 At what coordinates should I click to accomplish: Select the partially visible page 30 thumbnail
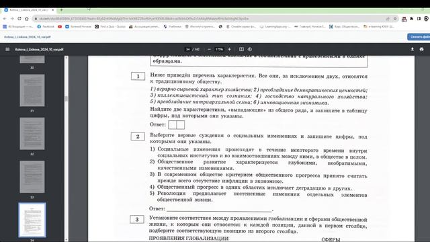(x=32, y=59)
